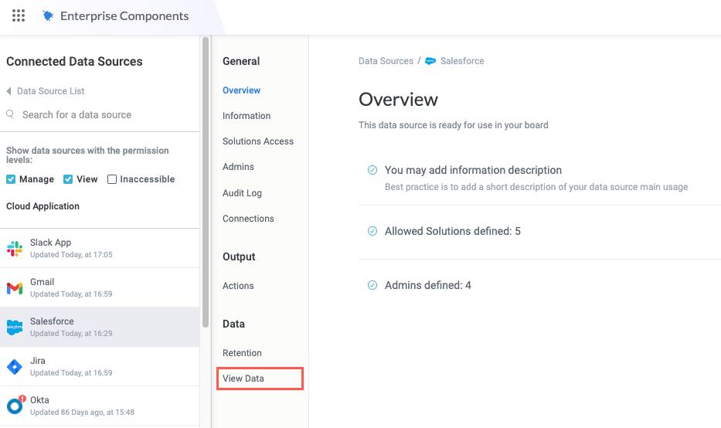The width and height of the screenshot is (721, 428).
Task: Select the Slack App icon
Action: pyautogui.click(x=15, y=249)
